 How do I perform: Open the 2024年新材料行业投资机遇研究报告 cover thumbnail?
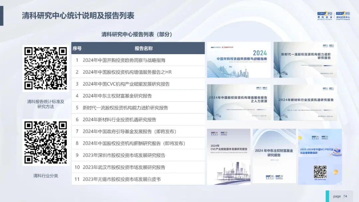tap(305, 102)
